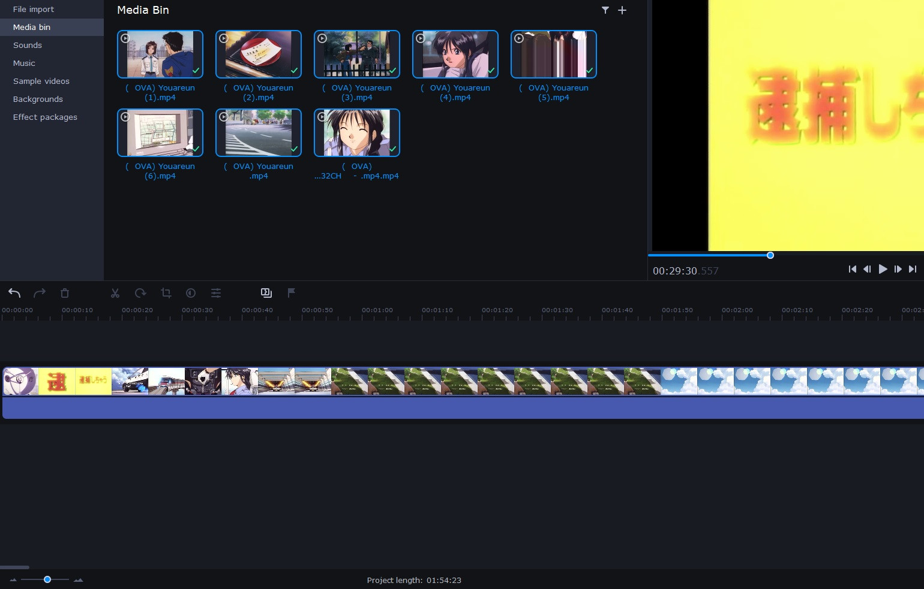The image size is (924, 589).
Task: Select Media bin in sidebar
Action: pyautogui.click(x=52, y=27)
